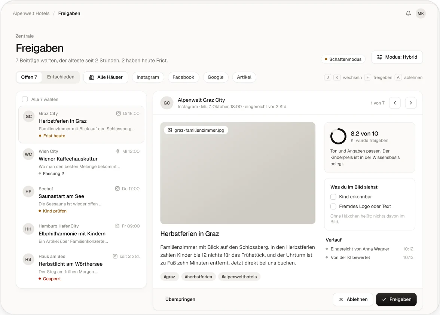Screen dimensions: 440x315
Task: Click the article icon on Hamburg HafenCity row
Action: 117,226
